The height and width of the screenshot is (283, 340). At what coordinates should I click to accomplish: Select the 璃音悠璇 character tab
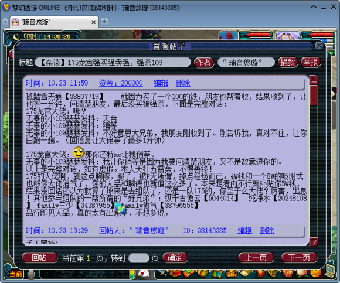[54, 22]
